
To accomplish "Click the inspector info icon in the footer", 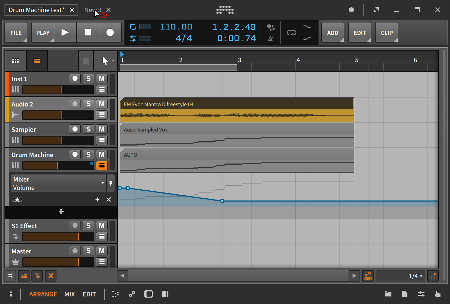I will click(11, 294).
